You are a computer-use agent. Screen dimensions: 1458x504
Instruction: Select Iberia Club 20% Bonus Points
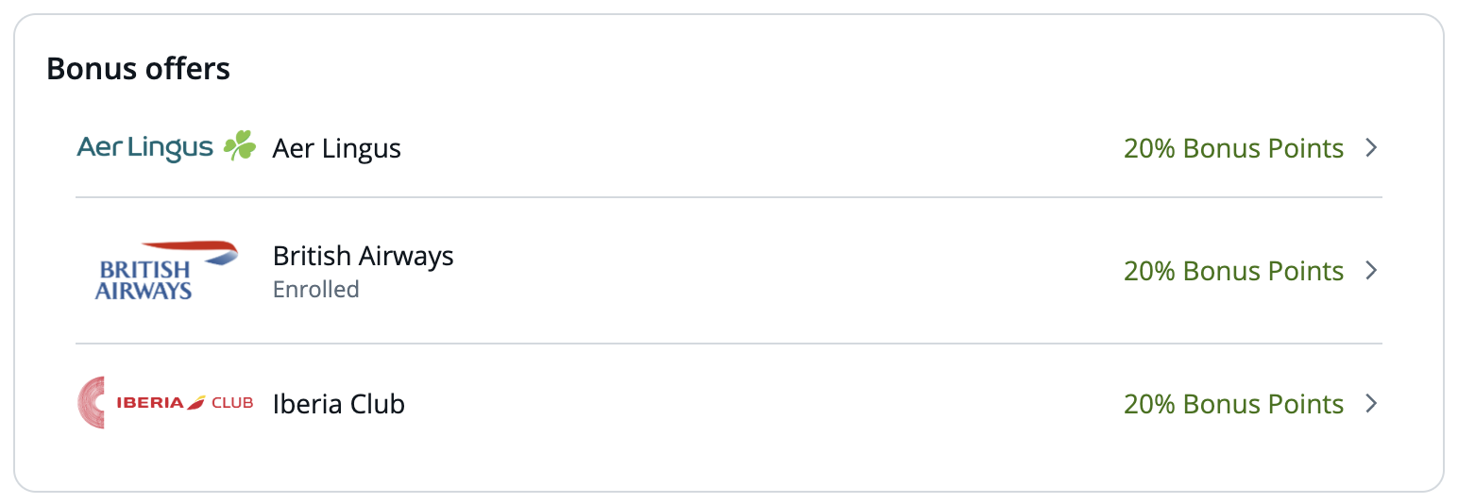point(1233,404)
